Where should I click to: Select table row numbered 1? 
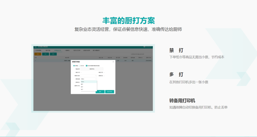pyautogui.click(x=93, y=61)
